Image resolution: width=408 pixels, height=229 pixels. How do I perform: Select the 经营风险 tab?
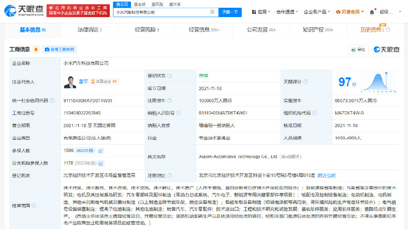(147, 30)
